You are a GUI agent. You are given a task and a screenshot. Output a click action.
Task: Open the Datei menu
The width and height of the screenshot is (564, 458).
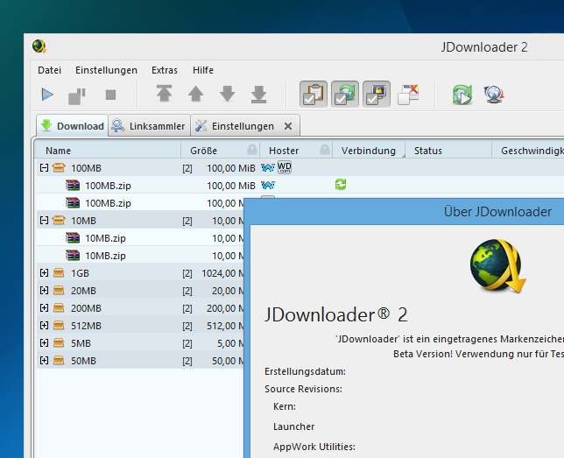[50, 70]
